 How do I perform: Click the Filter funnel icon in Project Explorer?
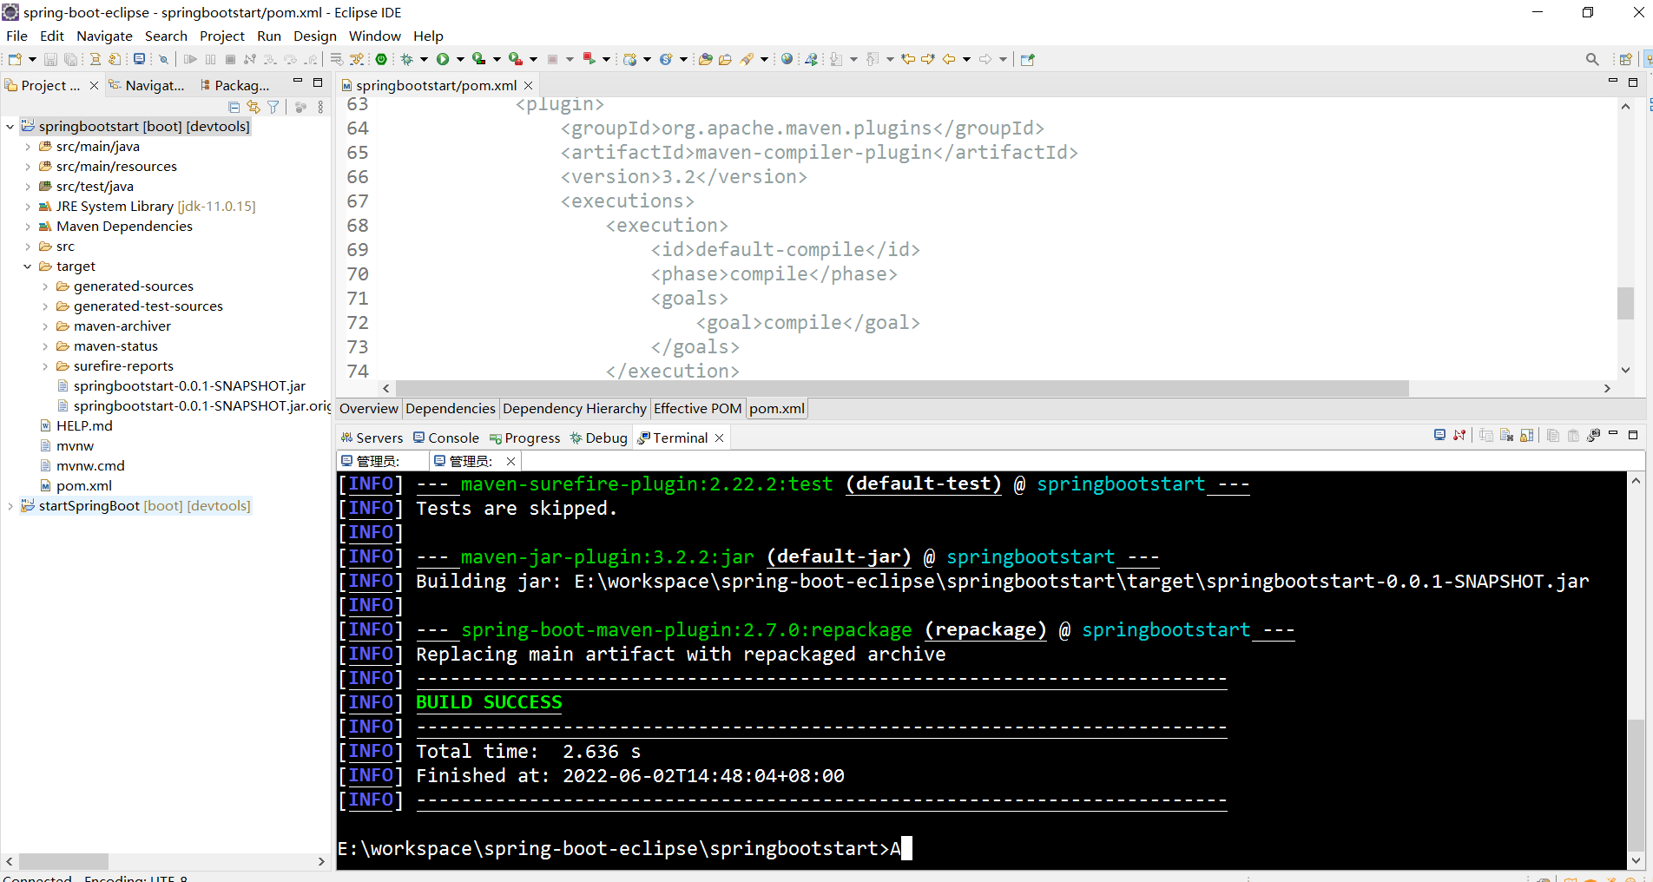click(x=273, y=107)
